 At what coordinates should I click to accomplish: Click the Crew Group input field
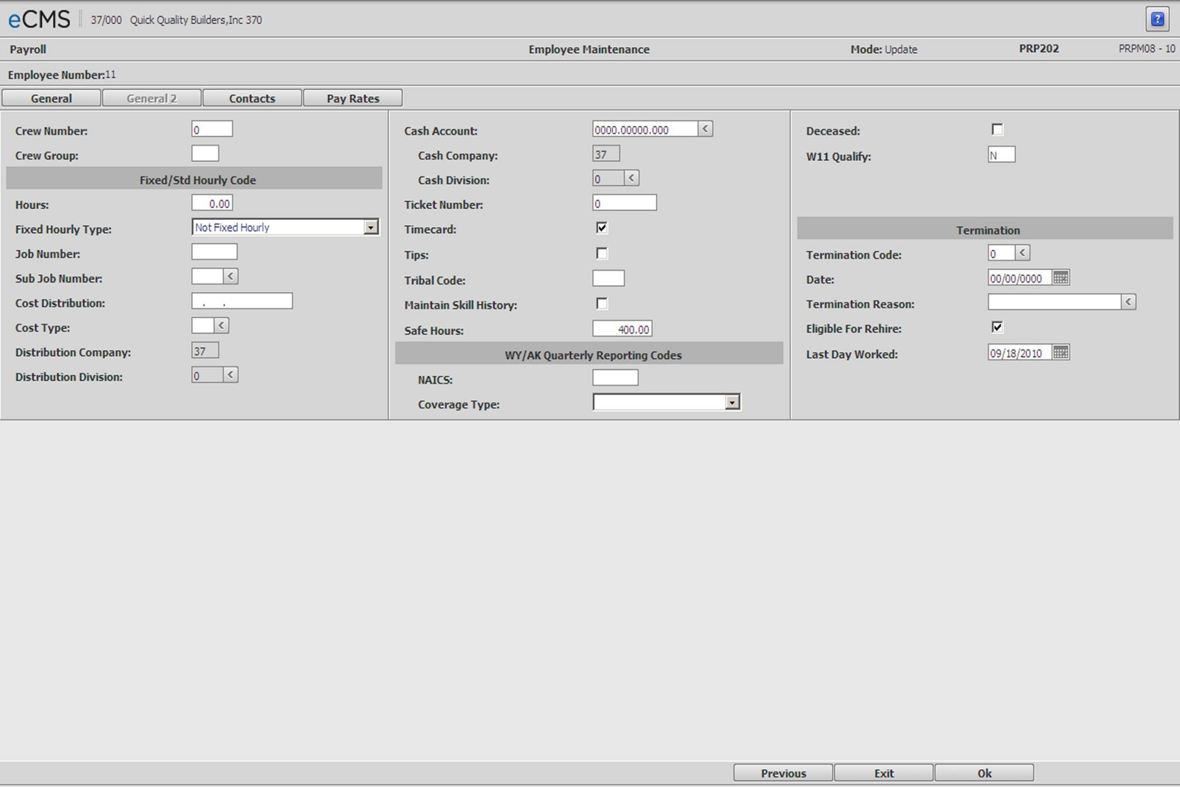click(x=205, y=153)
